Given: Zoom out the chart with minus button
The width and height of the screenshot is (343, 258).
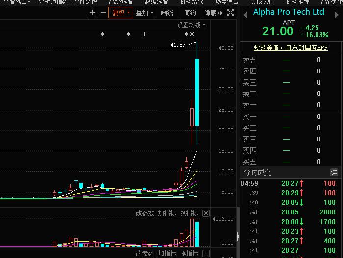Looking at the screenshot, I should tap(103, 13).
